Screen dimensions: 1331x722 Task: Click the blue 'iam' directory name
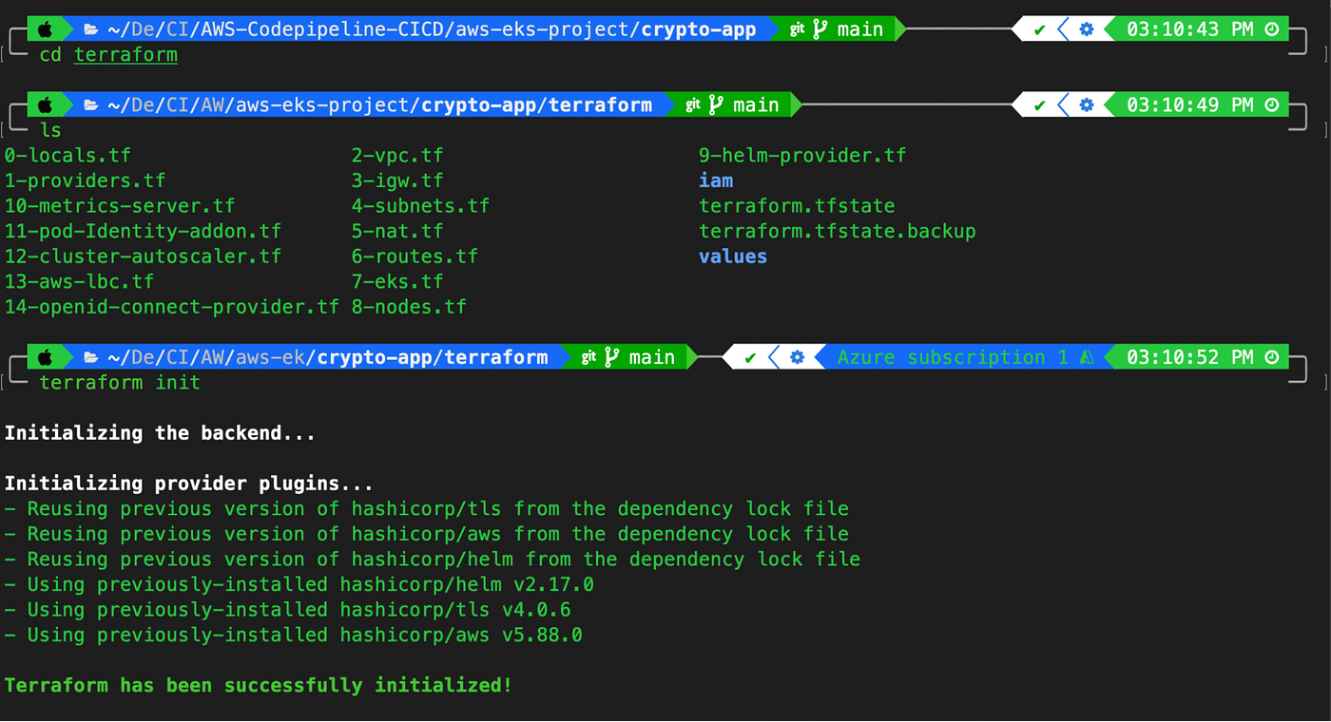tap(716, 180)
